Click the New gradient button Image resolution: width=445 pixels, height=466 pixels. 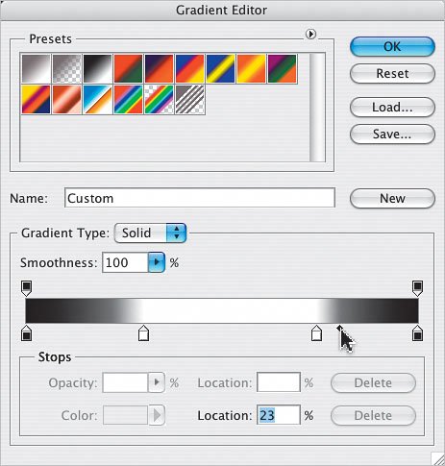click(392, 198)
